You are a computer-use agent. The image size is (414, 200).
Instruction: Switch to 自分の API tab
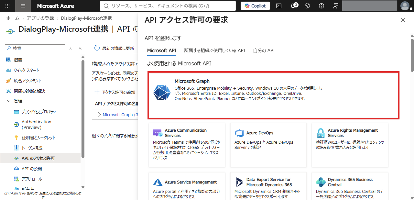tap(264, 50)
